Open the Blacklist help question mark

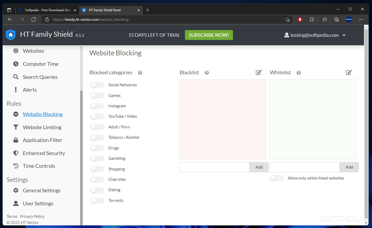[x=207, y=73]
